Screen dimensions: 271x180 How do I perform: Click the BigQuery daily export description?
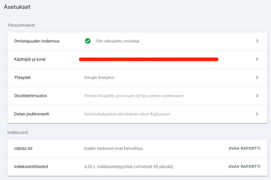(127, 114)
